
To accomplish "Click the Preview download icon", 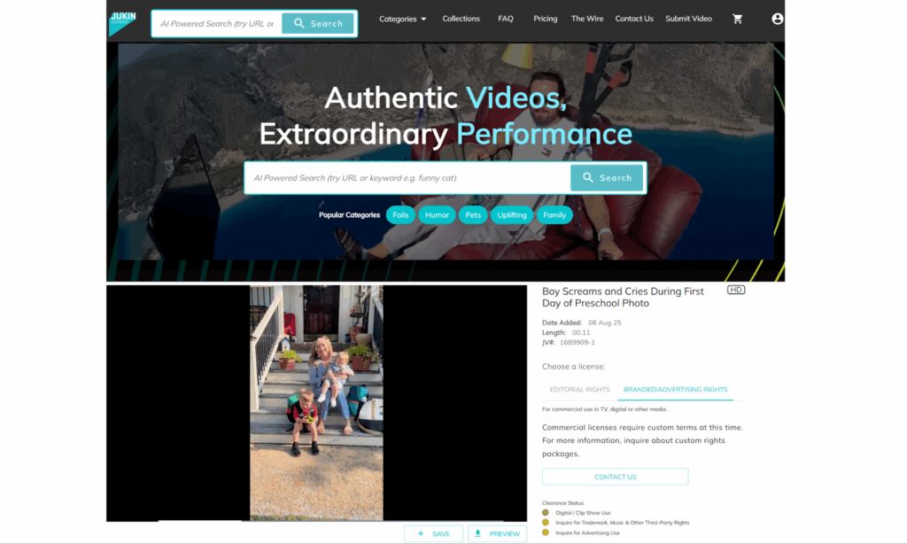I will tap(478, 533).
